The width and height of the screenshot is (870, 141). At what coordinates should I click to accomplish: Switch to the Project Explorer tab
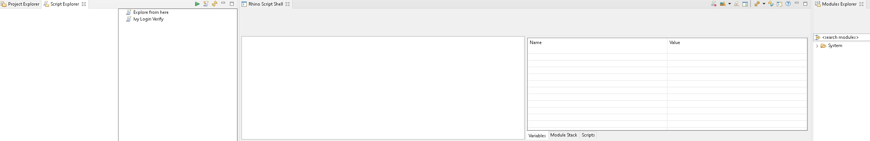coord(20,4)
